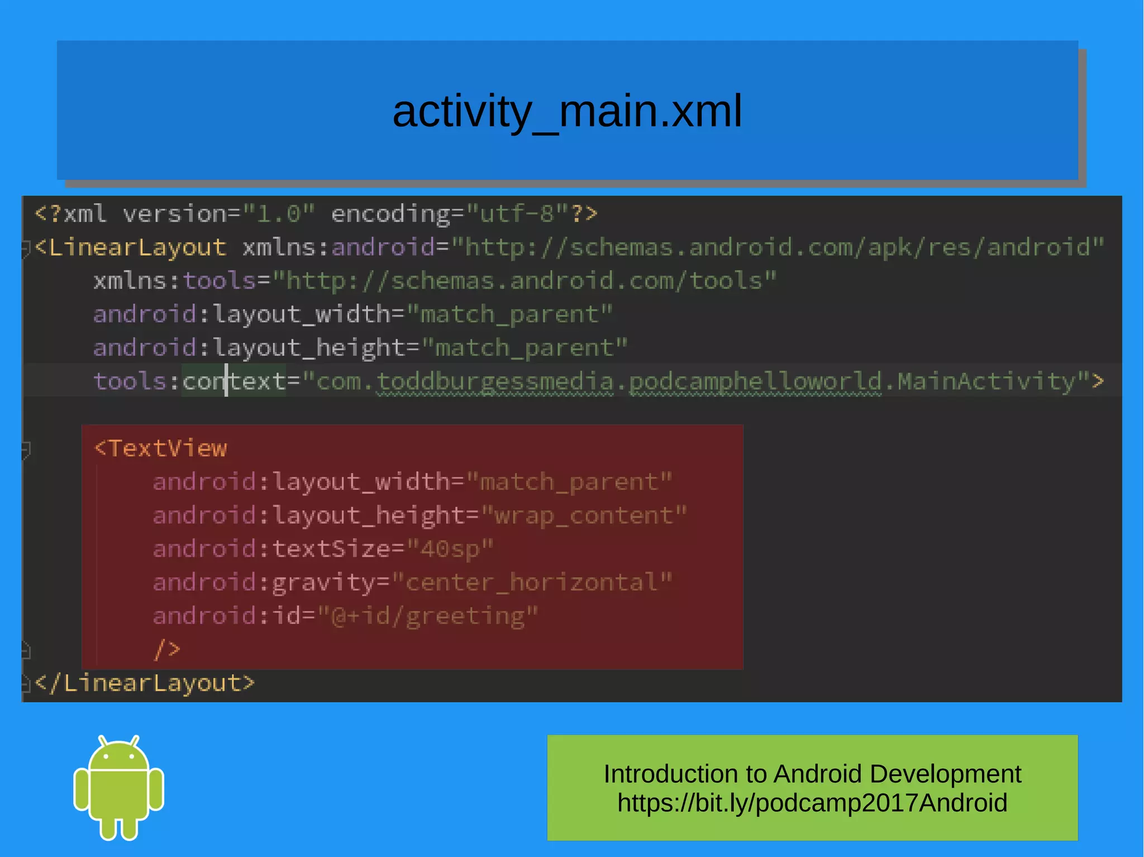The height and width of the screenshot is (857, 1144).
Task: Click the xmlns:tools attribute line
Action: tap(435, 281)
